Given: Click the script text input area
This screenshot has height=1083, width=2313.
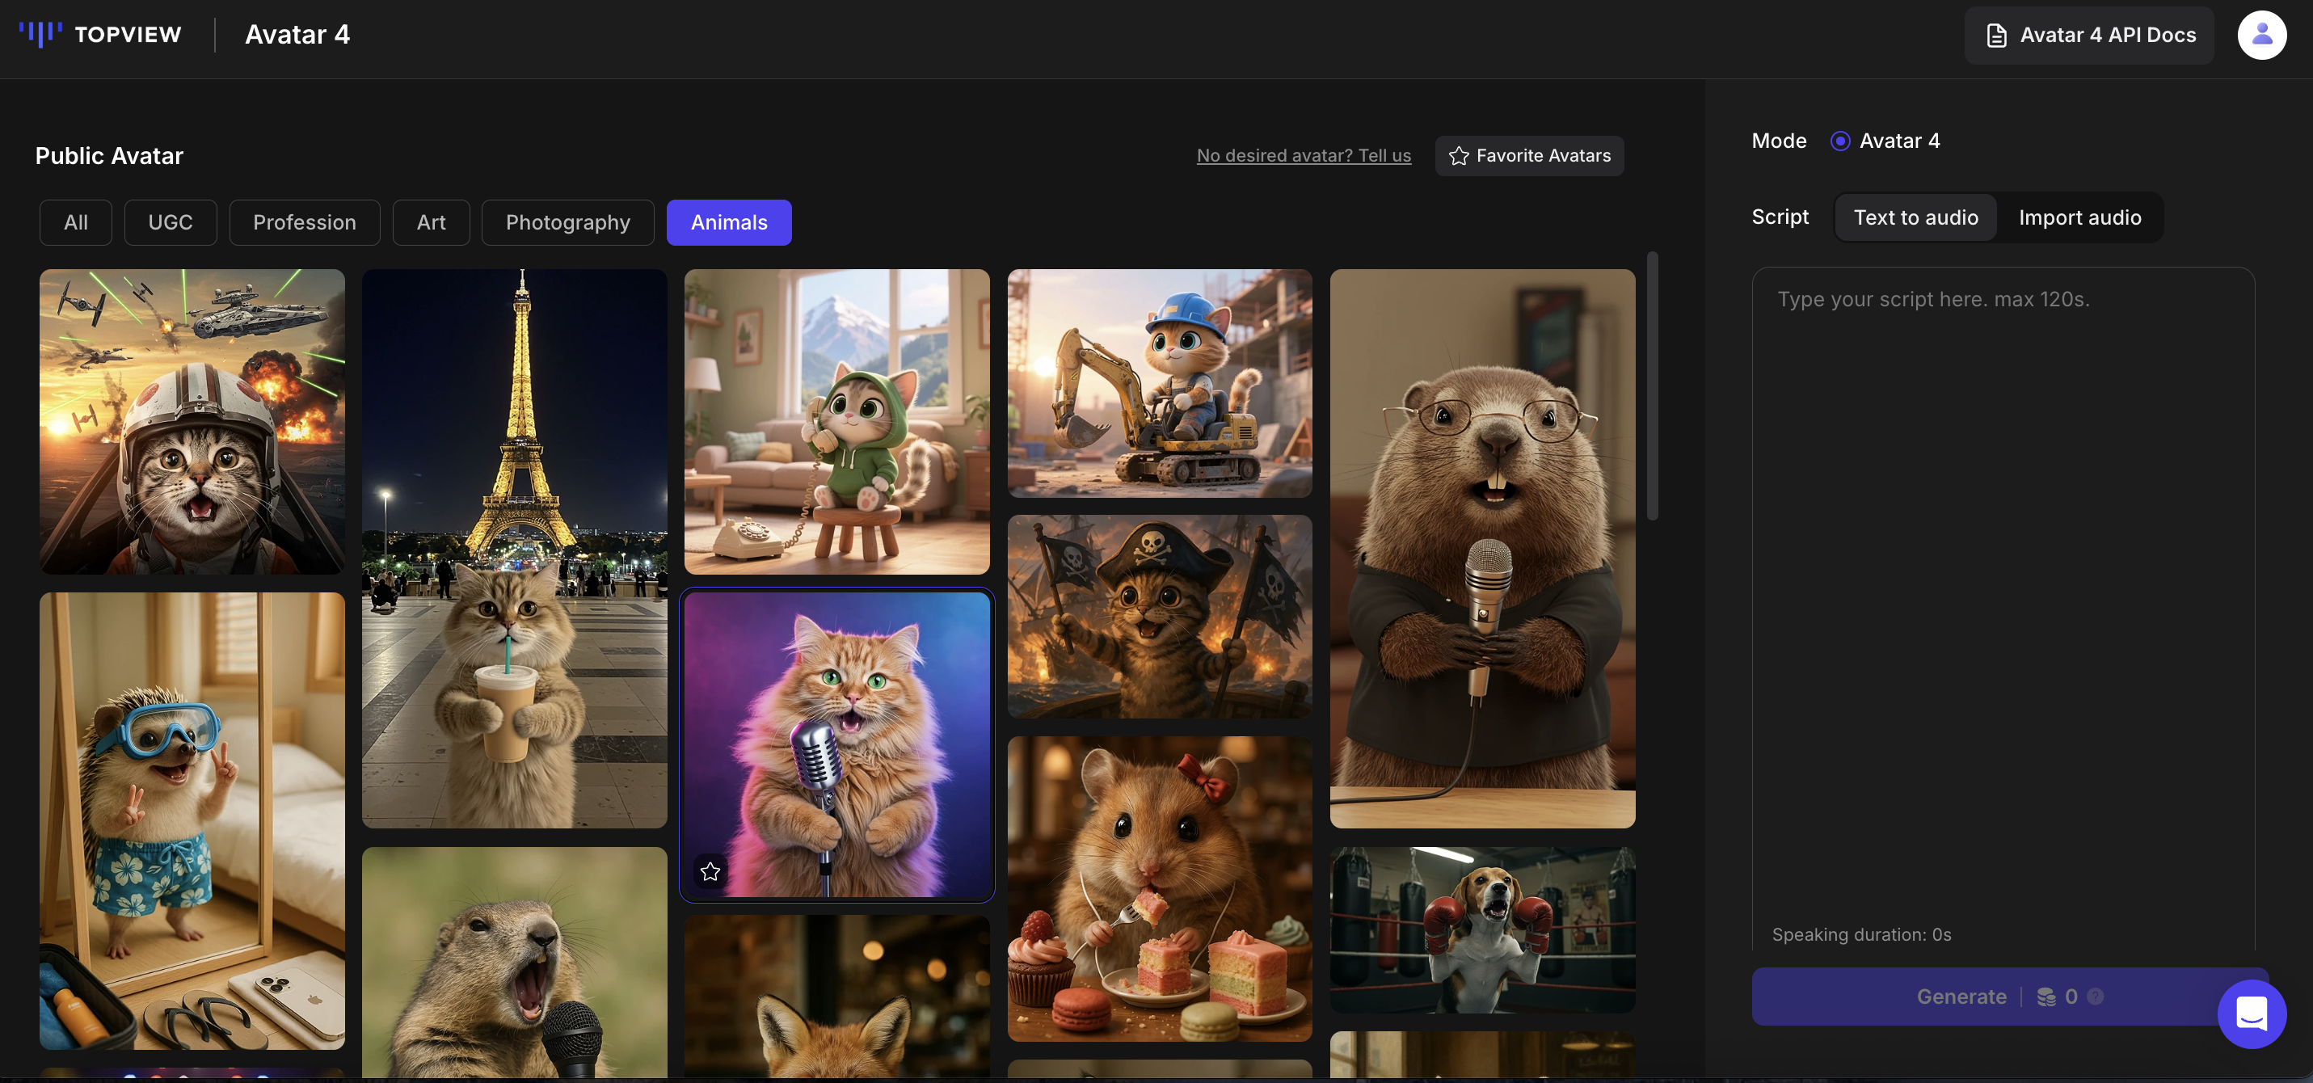Looking at the screenshot, I should [x=2003, y=592].
